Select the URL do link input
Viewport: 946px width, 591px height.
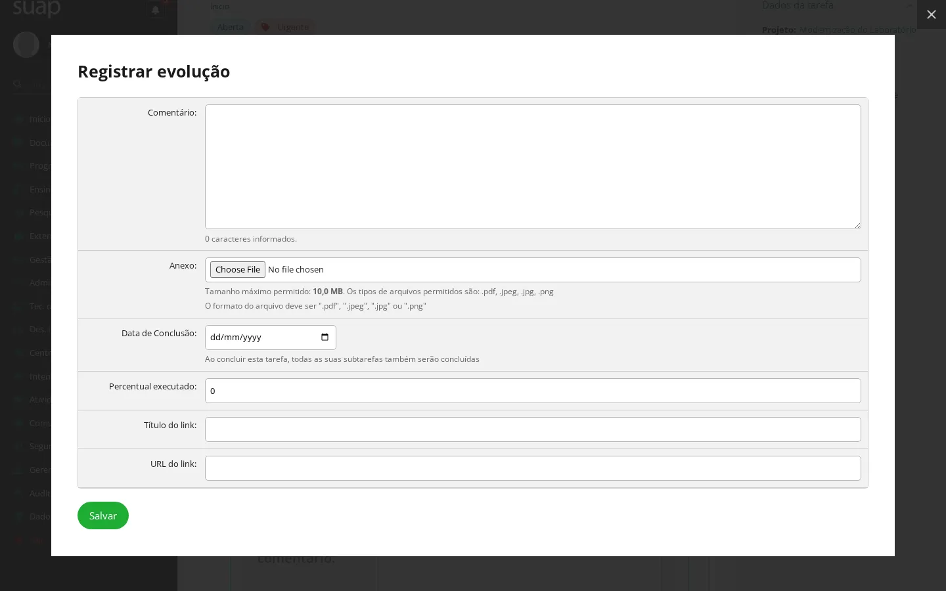pos(533,468)
